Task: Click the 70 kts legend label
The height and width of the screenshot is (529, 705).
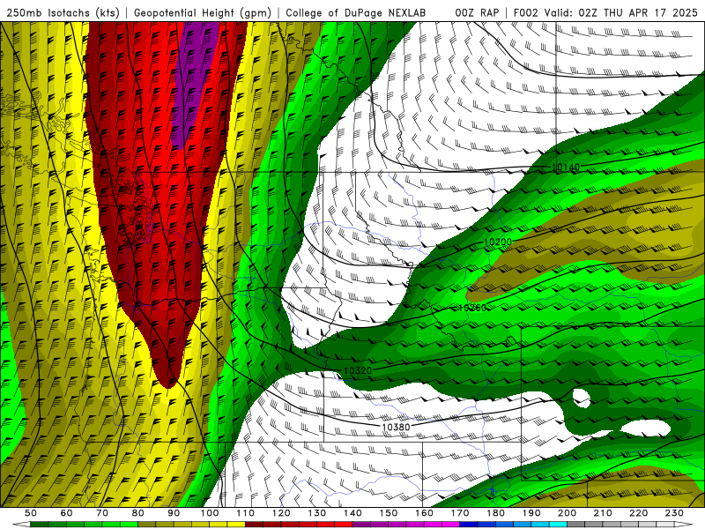Action: coord(102,513)
